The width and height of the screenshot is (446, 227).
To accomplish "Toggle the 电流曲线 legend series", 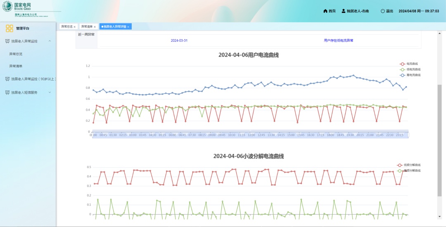I will click(403, 64).
